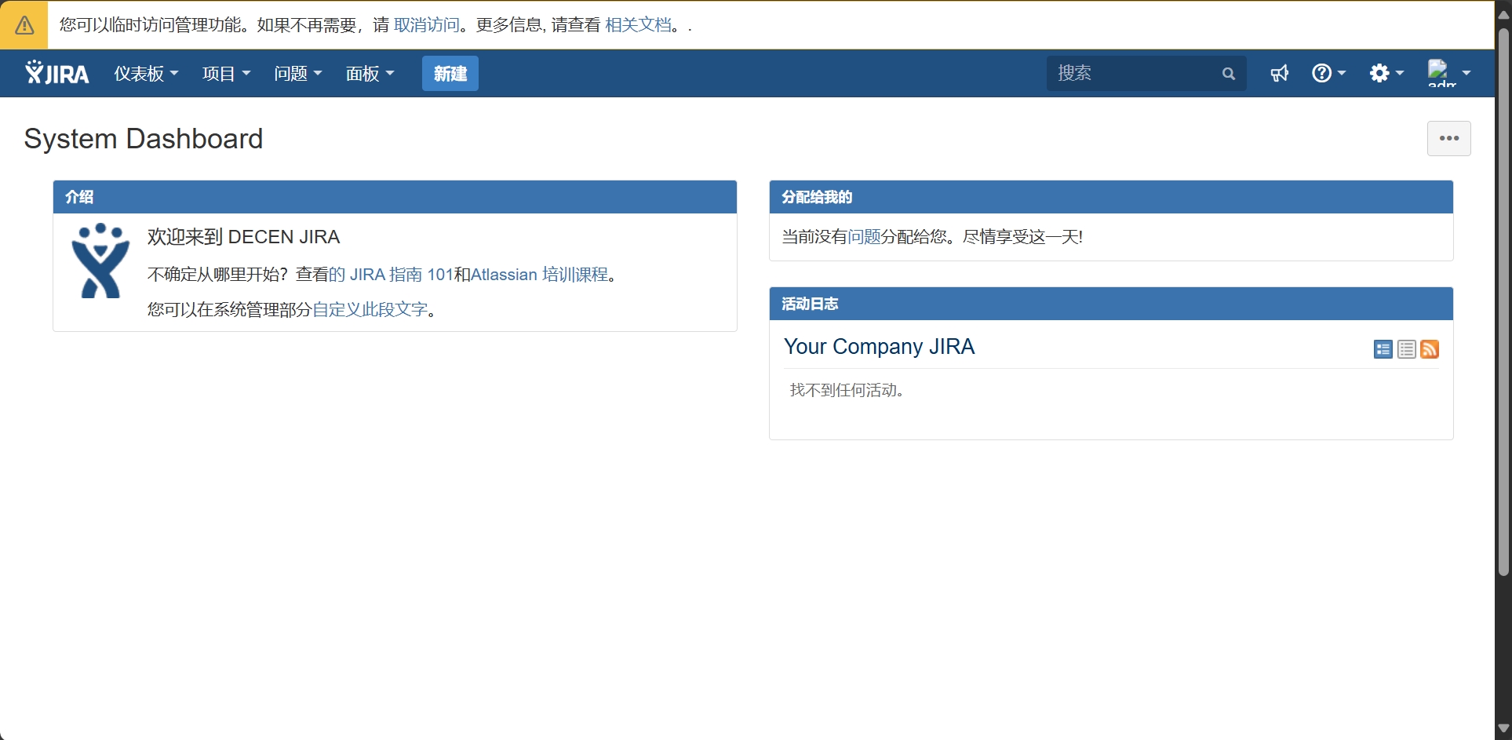Expand the 项目 dropdown menu

pyautogui.click(x=226, y=74)
